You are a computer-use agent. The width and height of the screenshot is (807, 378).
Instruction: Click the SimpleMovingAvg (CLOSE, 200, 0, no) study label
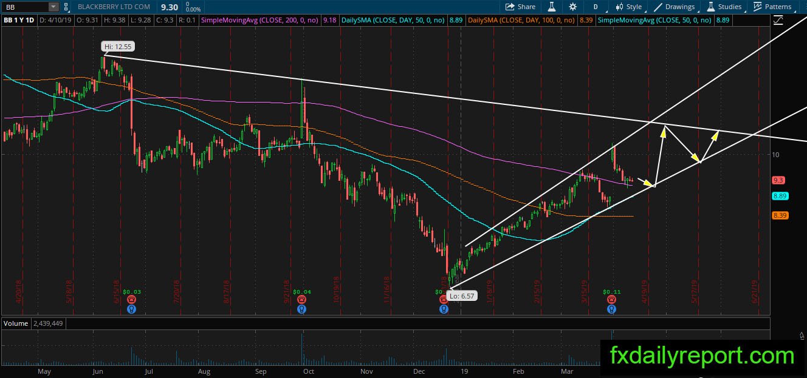point(260,20)
